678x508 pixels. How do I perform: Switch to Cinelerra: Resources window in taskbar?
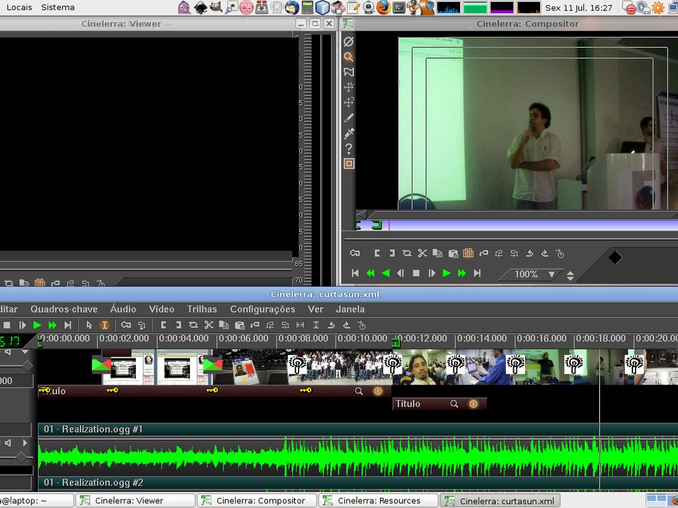(379, 501)
